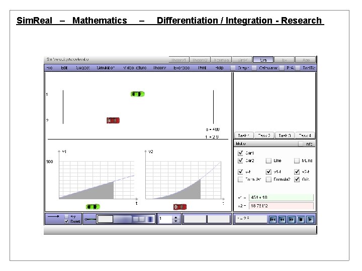Enable the Graph checkbox in menu bar

point(233,68)
